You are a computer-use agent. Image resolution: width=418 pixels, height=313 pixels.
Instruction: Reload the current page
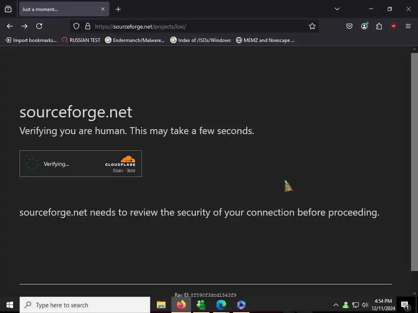(39, 26)
